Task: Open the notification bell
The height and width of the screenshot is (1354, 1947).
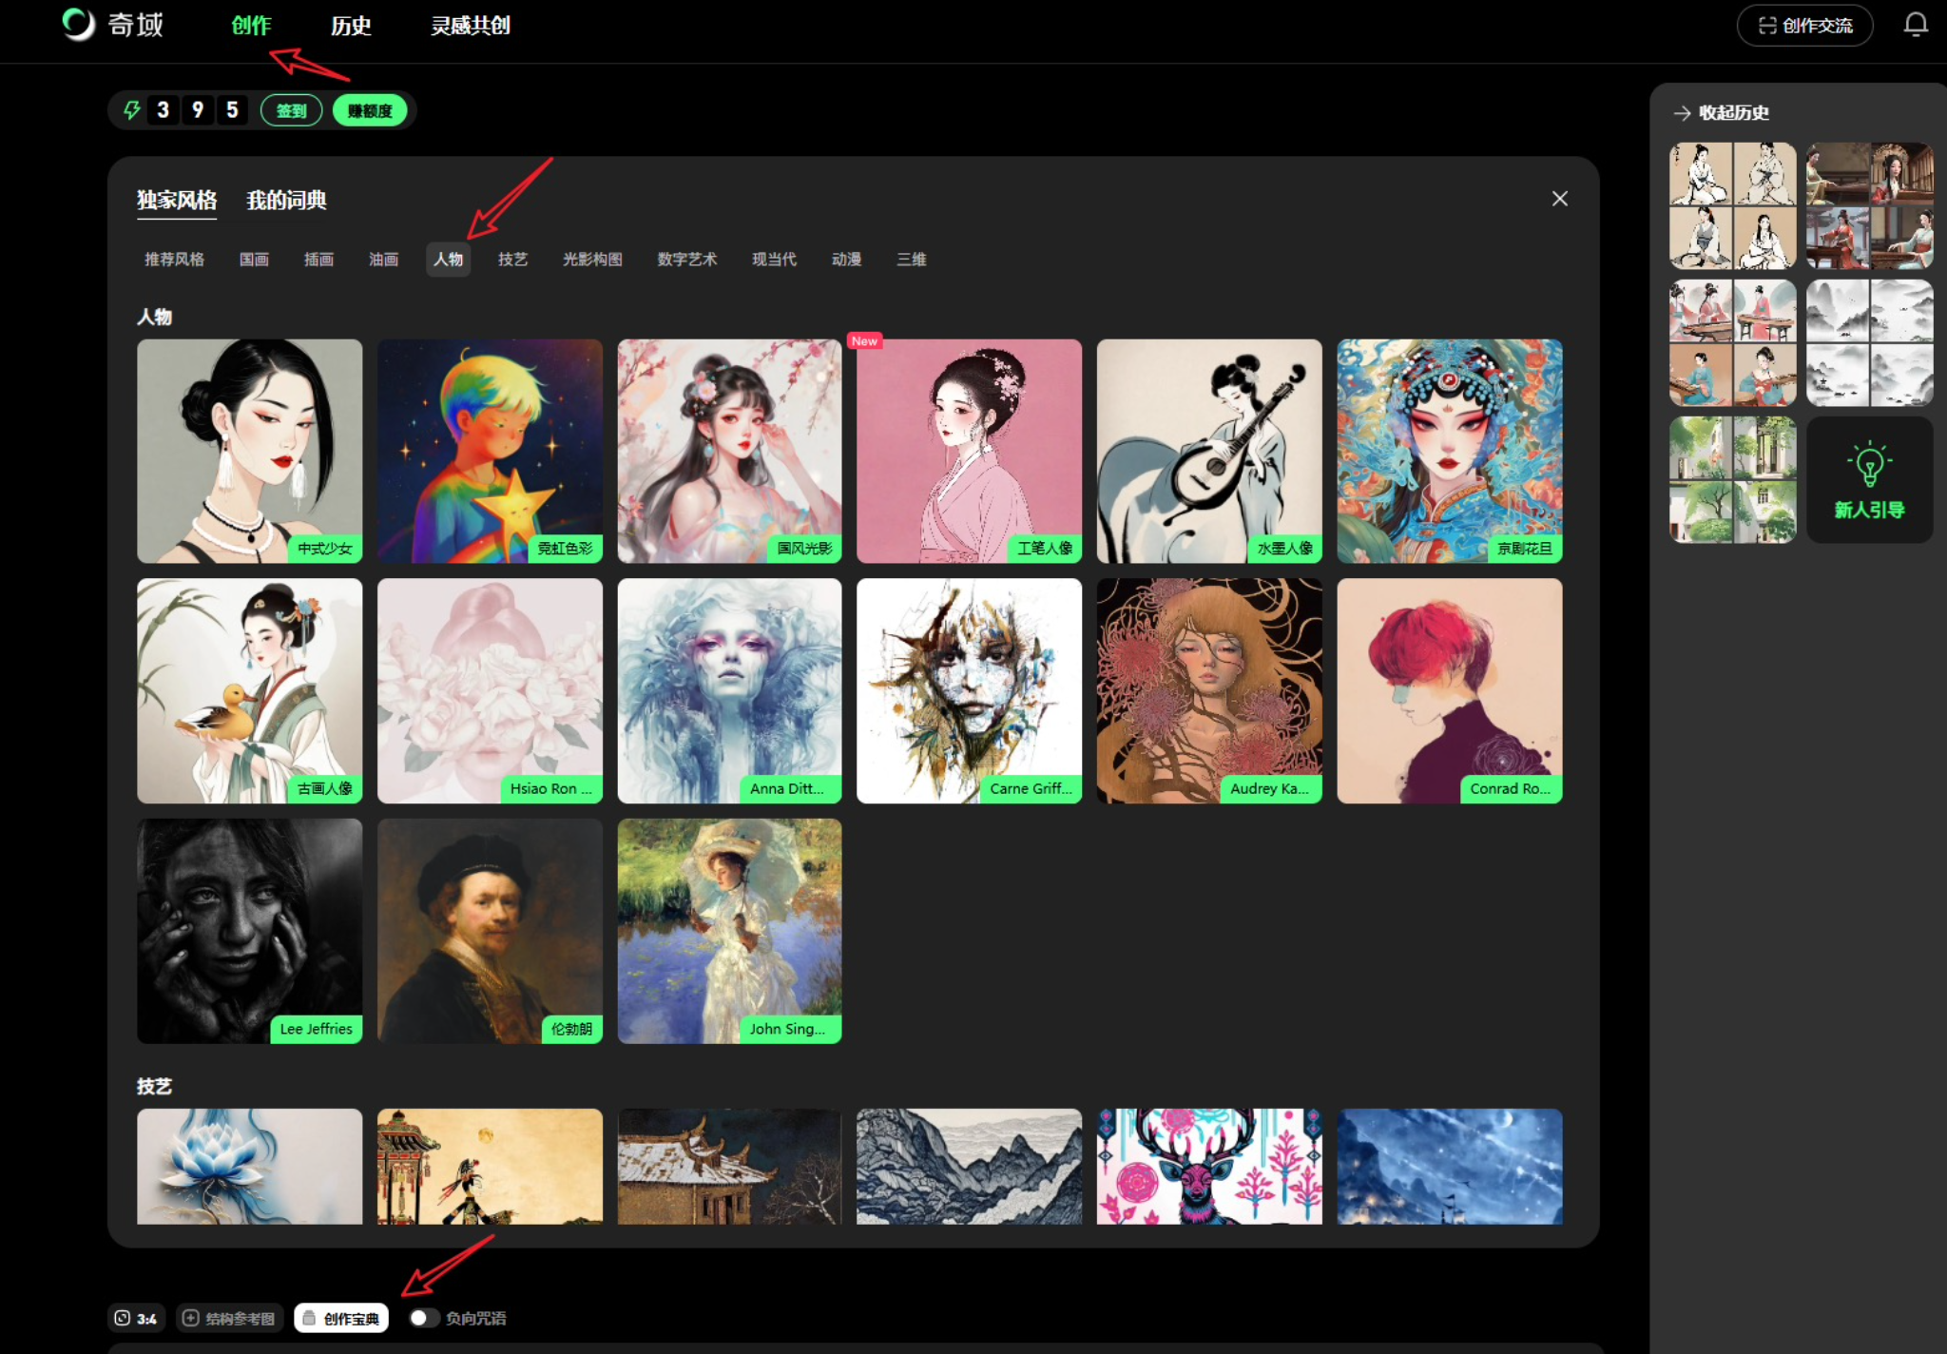Action: (1916, 25)
